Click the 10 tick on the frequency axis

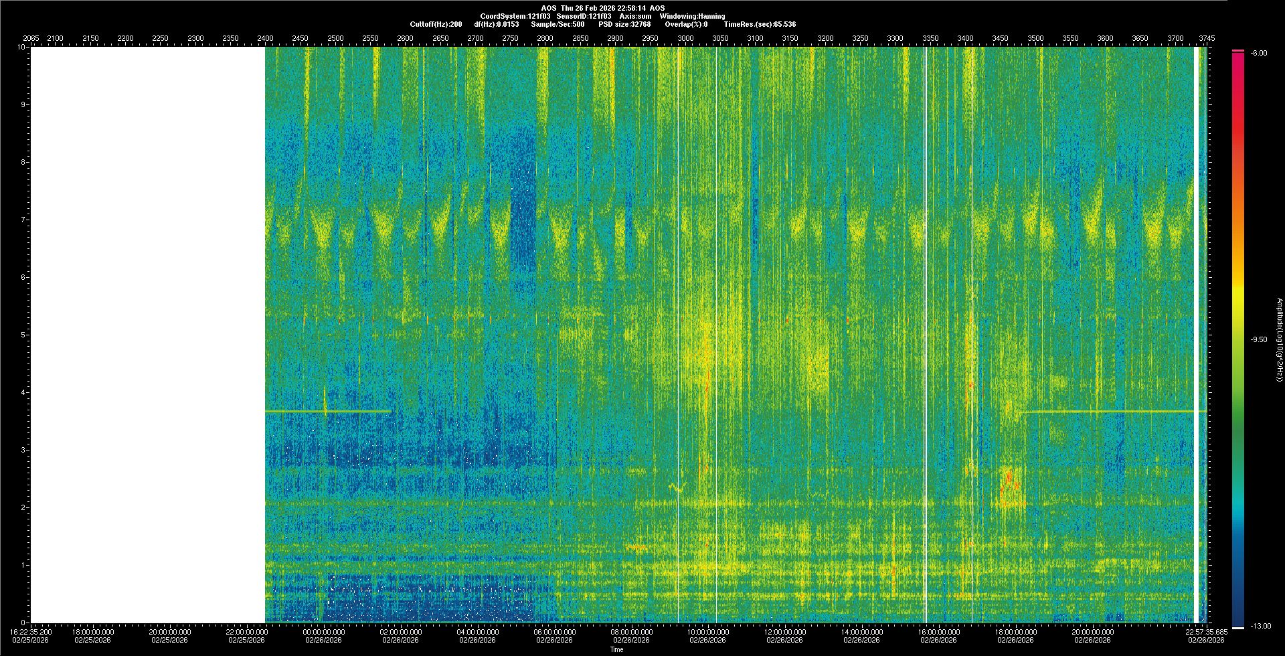click(x=21, y=47)
